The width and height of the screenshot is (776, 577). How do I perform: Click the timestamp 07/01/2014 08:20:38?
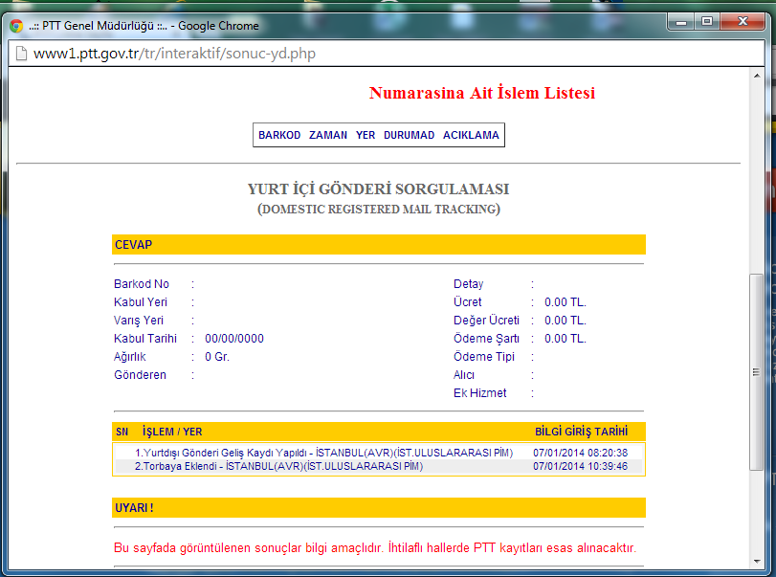click(580, 453)
